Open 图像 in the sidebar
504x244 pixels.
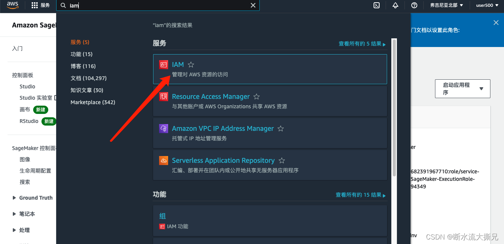pyautogui.click(x=25, y=159)
